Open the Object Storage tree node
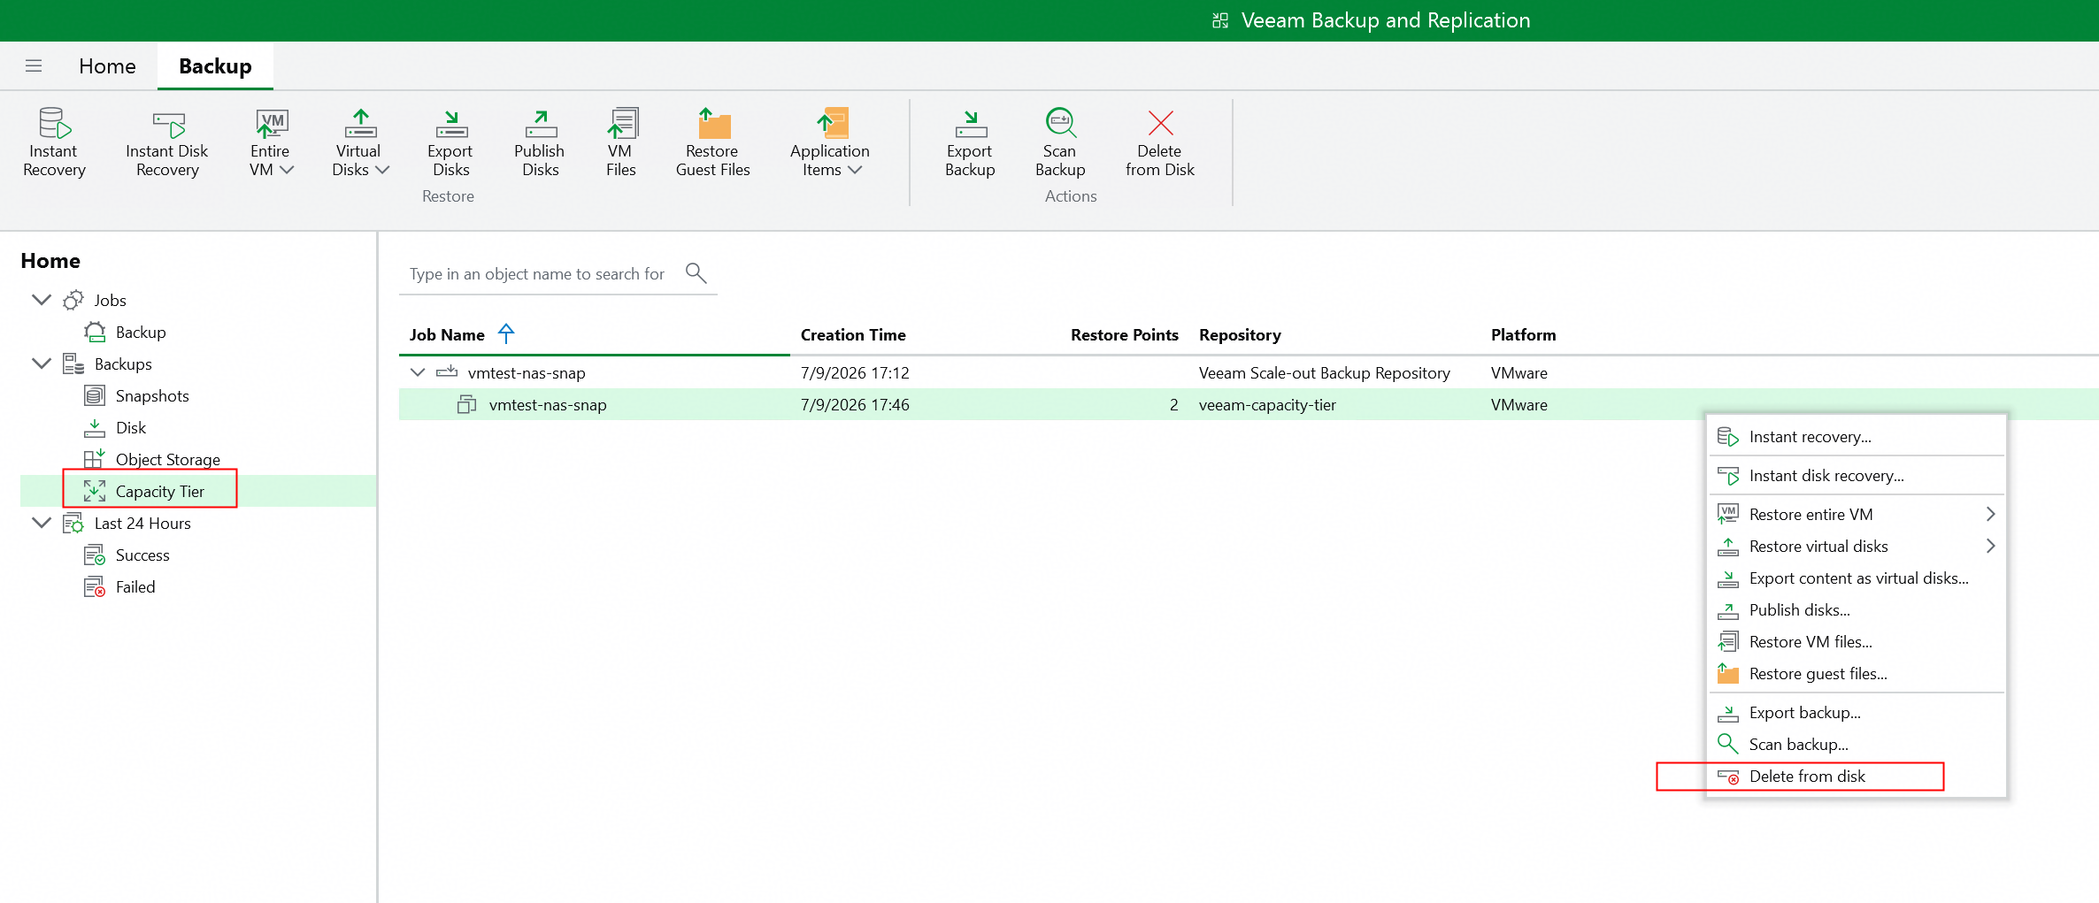 tap(168, 460)
